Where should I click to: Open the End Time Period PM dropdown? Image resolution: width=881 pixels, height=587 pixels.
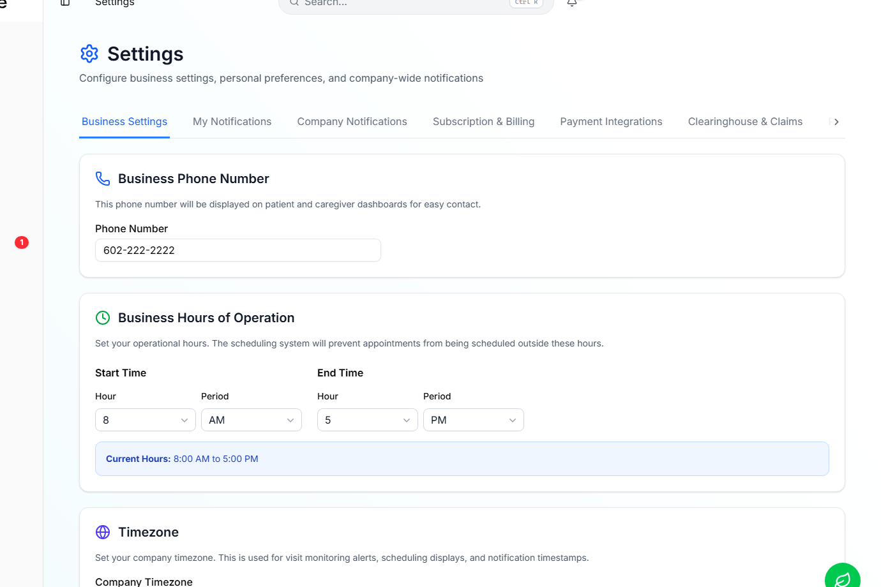(474, 420)
